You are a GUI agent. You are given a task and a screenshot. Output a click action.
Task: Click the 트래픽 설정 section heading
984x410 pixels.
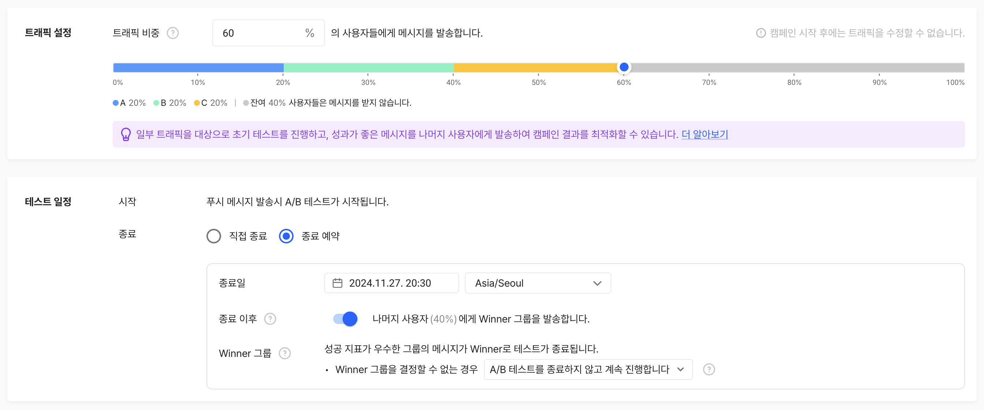pos(48,33)
